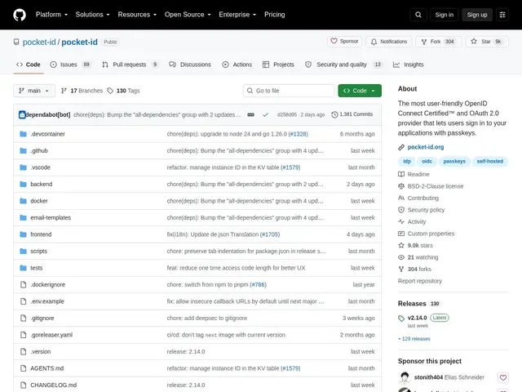Click the backend folder icon
This screenshot has width=522, height=392.
23,184
